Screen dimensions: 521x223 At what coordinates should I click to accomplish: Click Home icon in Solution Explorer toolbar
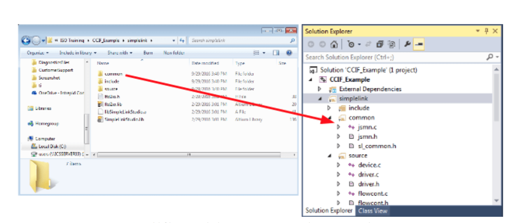333,44
